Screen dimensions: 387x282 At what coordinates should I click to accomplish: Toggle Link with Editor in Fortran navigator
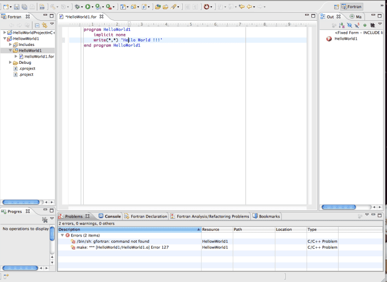45,25
